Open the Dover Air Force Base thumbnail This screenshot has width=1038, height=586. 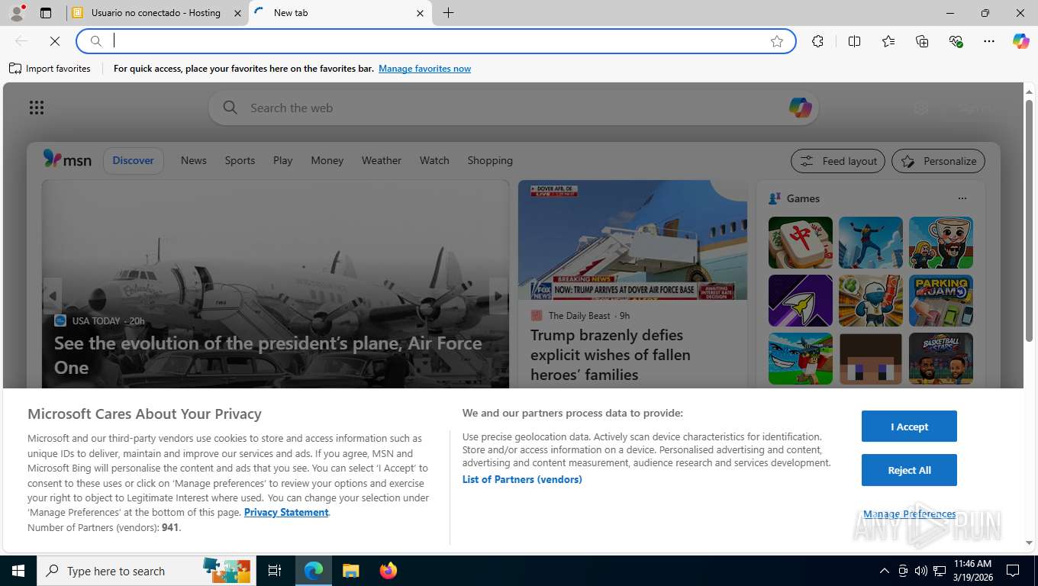tap(633, 240)
